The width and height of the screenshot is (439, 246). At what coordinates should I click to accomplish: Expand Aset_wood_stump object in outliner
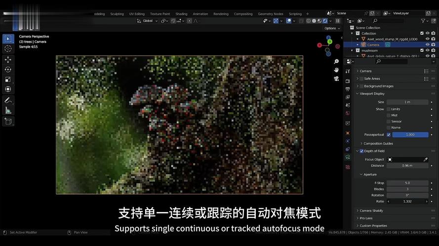[358, 39]
